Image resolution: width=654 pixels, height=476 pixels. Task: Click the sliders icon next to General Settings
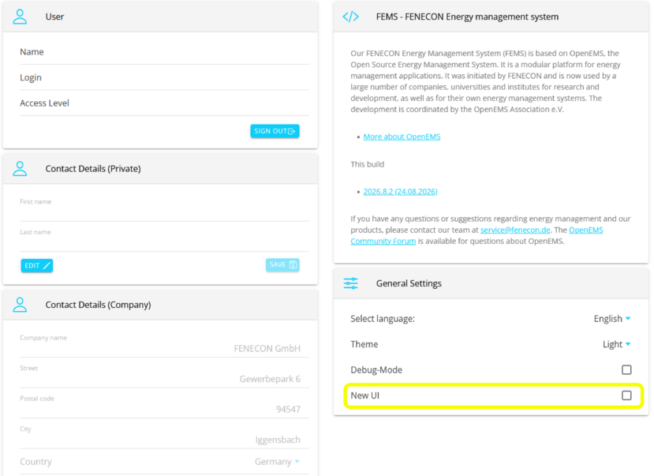(x=350, y=283)
